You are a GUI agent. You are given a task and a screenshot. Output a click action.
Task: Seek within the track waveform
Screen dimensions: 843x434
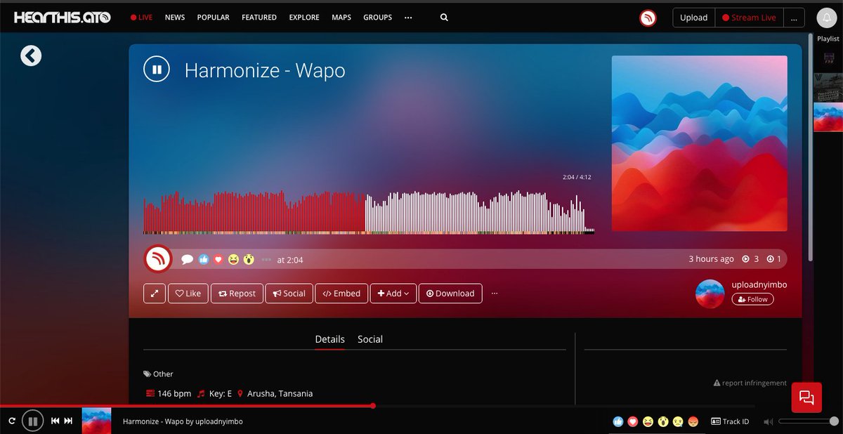click(369, 211)
